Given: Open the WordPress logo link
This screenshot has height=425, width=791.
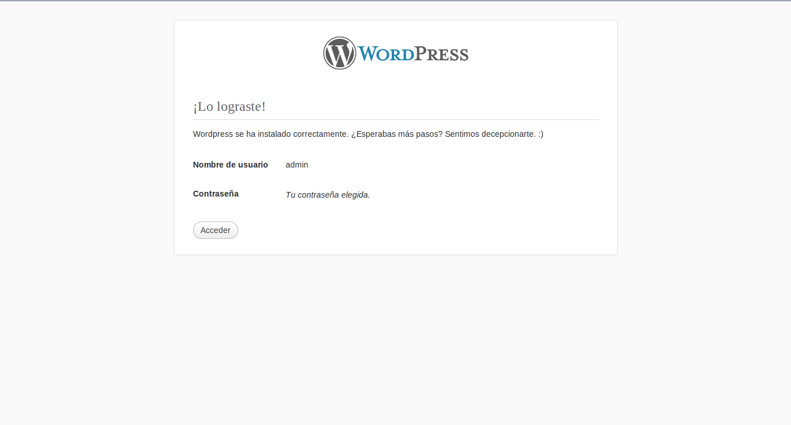Looking at the screenshot, I should (x=396, y=53).
